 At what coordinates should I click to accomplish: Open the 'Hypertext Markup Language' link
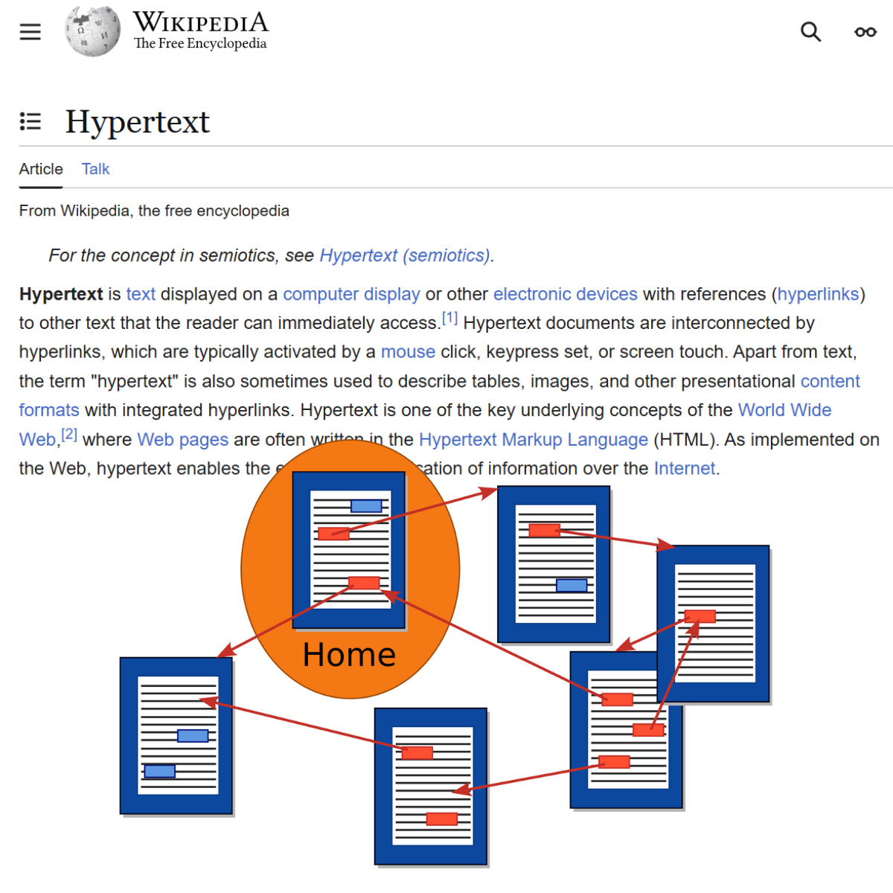point(534,440)
